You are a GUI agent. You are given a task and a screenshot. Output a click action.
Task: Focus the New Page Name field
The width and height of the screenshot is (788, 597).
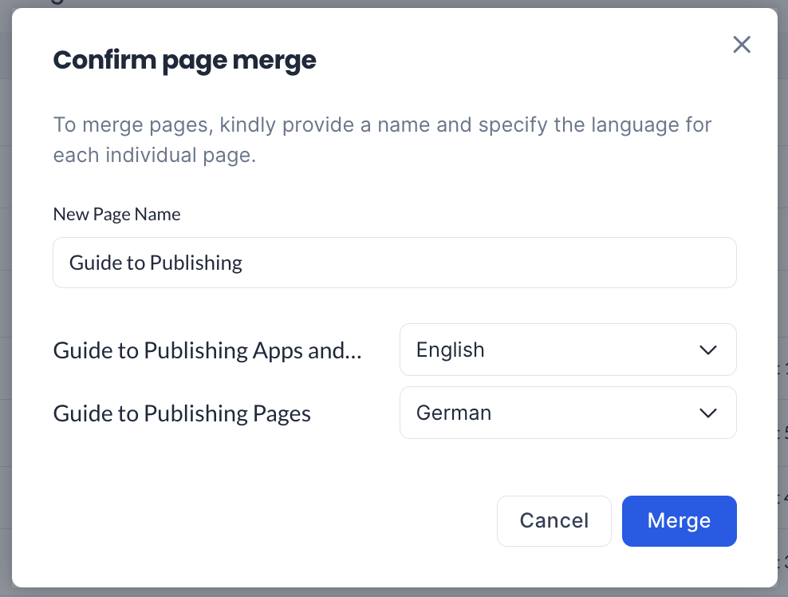(x=395, y=263)
